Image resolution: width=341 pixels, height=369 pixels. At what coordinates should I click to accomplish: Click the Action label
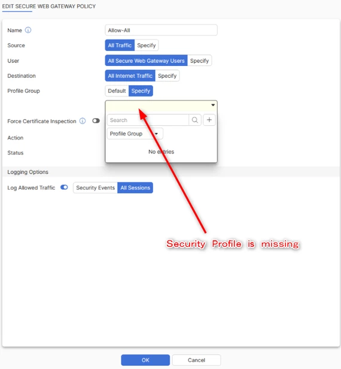pyautogui.click(x=16, y=138)
